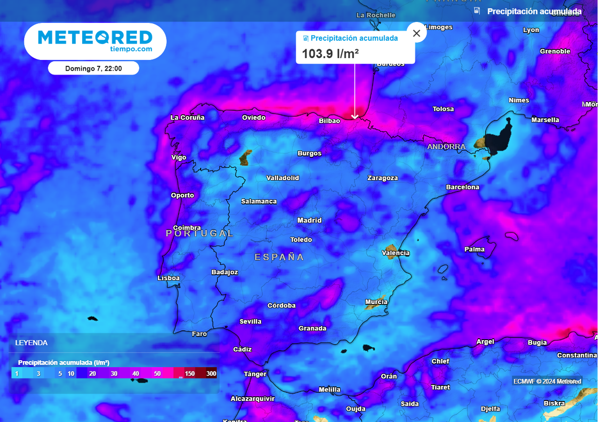This screenshot has height=422, width=598.
Task: Click the Tánger city label
Action: pyautogui.click(x=255, y=374)
